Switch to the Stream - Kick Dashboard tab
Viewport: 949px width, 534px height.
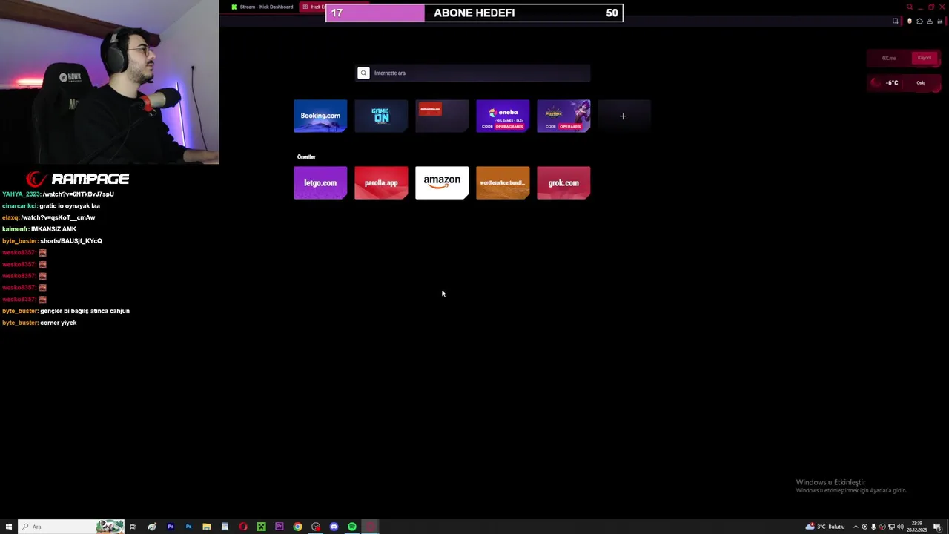pos(262,7)
